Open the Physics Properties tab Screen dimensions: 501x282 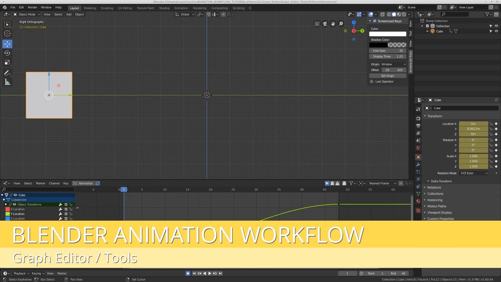418,179
